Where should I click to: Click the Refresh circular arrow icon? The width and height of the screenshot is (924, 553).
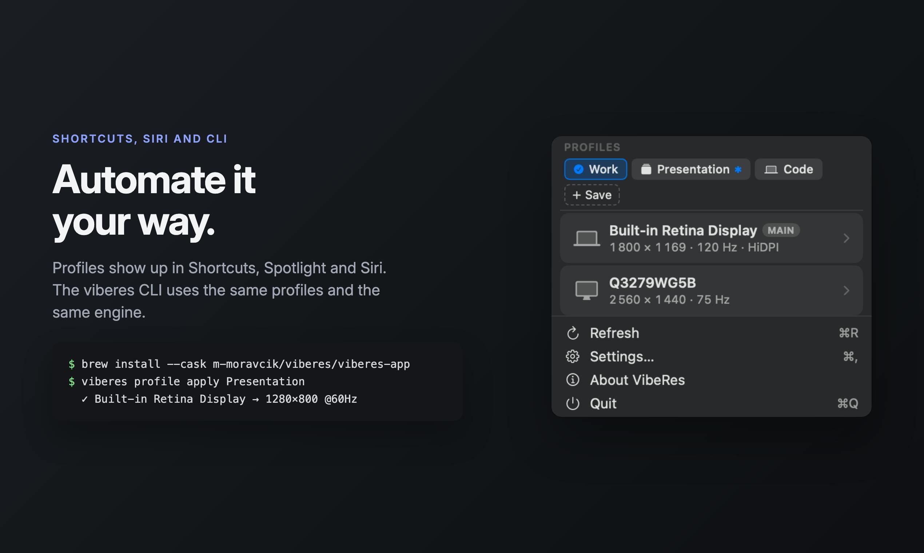[573, 333]
